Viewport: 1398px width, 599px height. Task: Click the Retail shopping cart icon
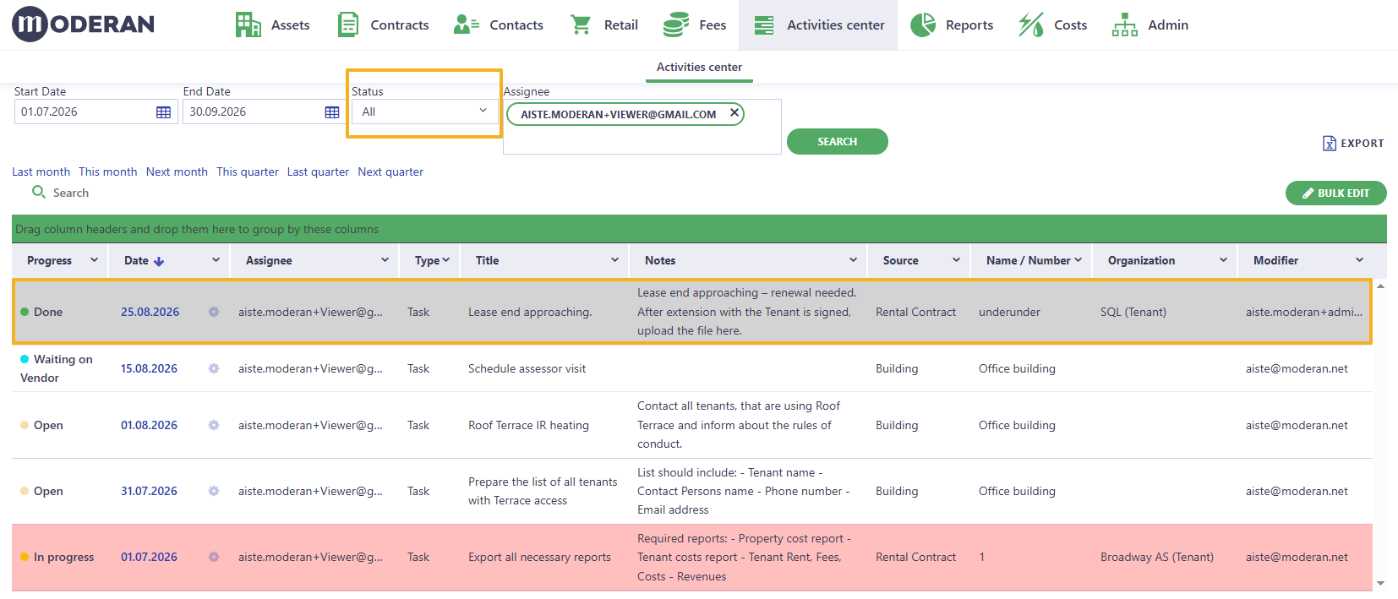[x=581, y=25]
